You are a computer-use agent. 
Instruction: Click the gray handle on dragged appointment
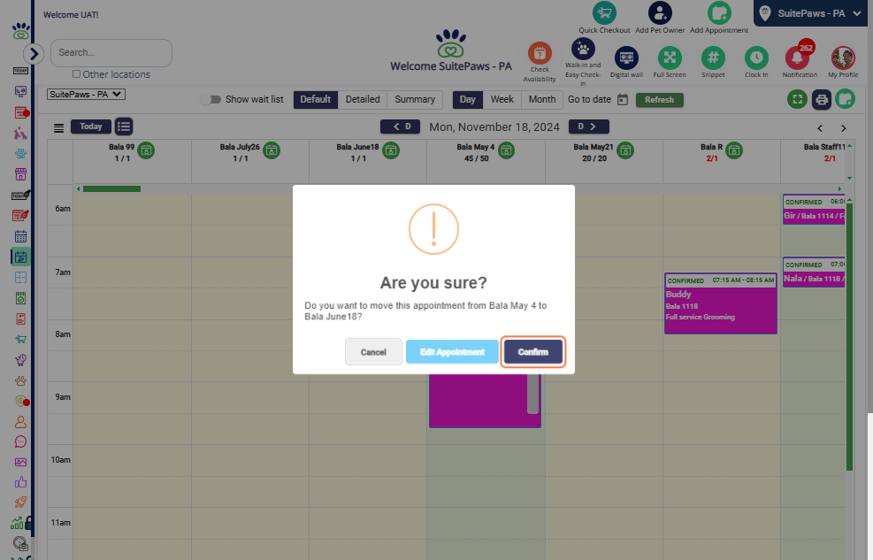pyautogui.click(x=532, y=394)
